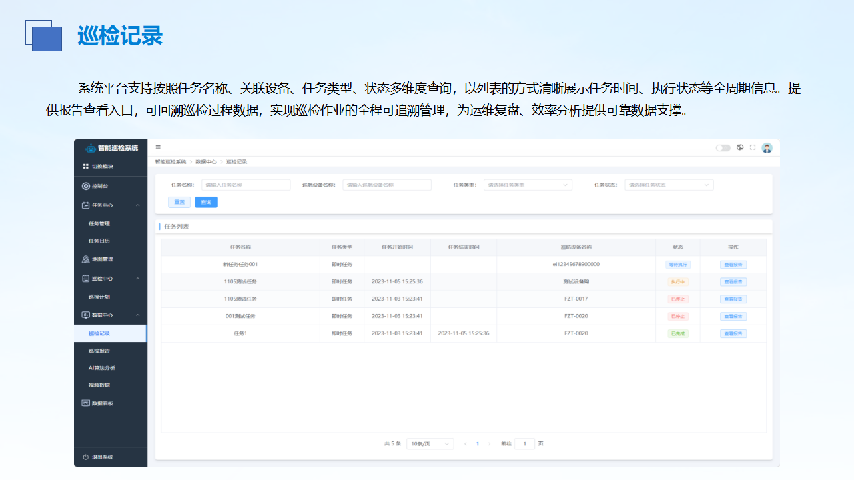Click the hamburger menu collapse icon
The height and width of the screenshot is (480, 854).
pos(158,147)
